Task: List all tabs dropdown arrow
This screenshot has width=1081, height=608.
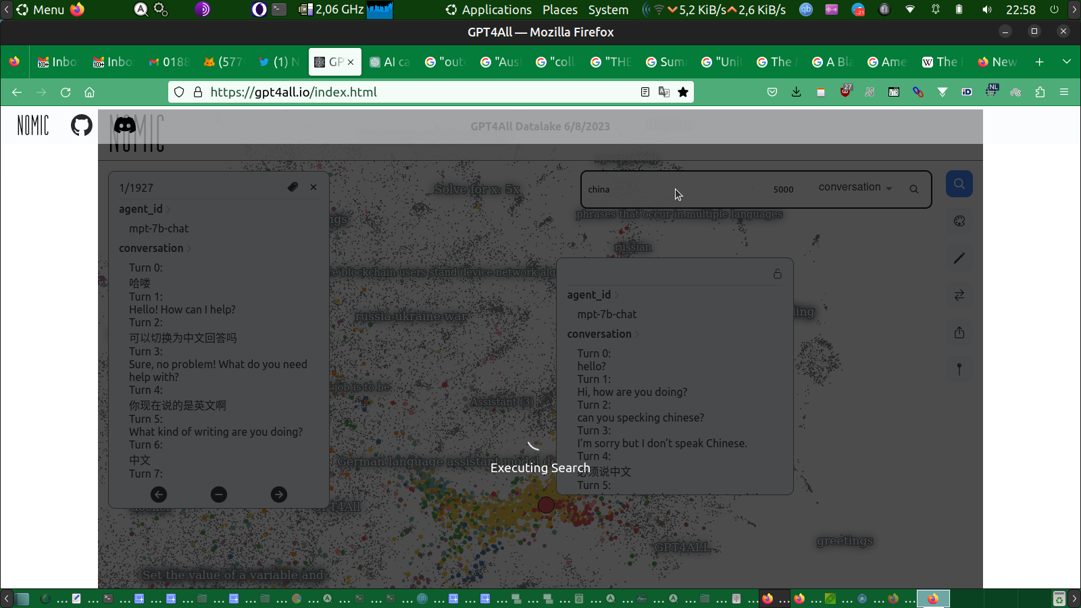Action: 1067,61
